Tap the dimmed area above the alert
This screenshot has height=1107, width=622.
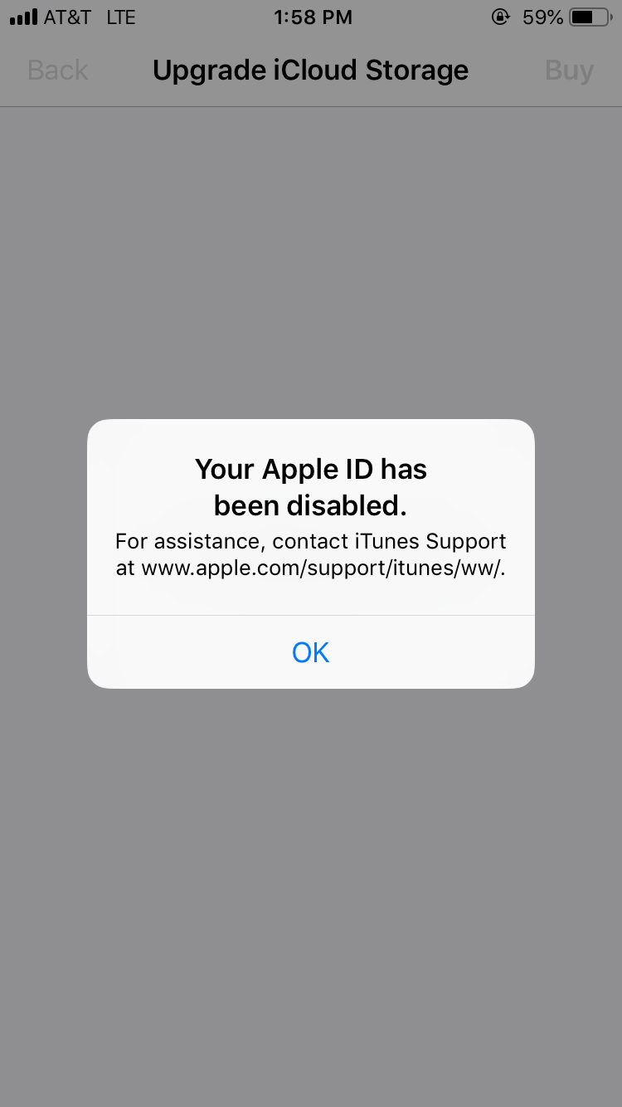311,263
